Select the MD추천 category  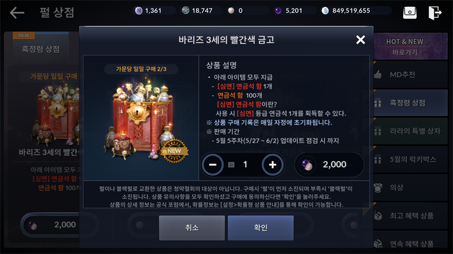(411, 75)
